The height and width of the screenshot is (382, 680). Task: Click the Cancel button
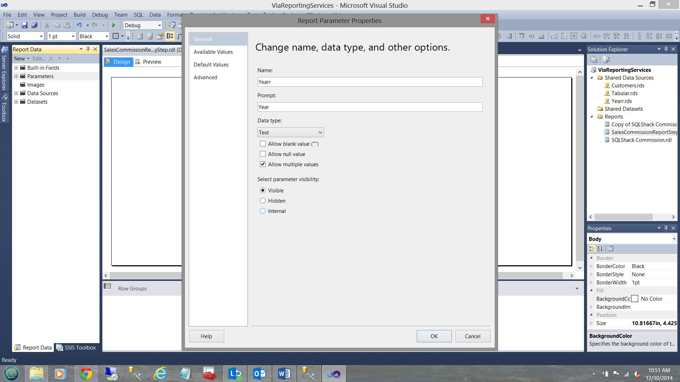click(x=472, y=336)
